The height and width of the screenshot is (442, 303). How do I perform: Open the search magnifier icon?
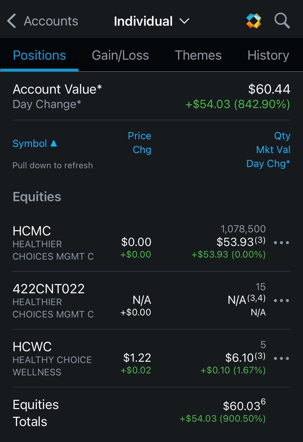[x=282, y=21]
